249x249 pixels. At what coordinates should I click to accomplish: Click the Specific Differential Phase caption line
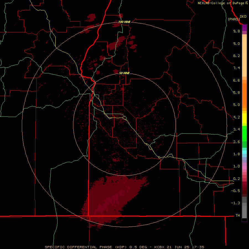124,247
